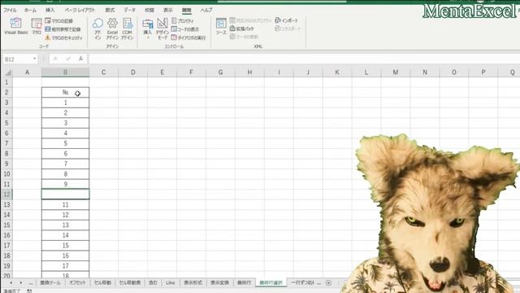
Task: Switch to the ホーム (Home) ribbon tab
Action: tap(30, 10)
